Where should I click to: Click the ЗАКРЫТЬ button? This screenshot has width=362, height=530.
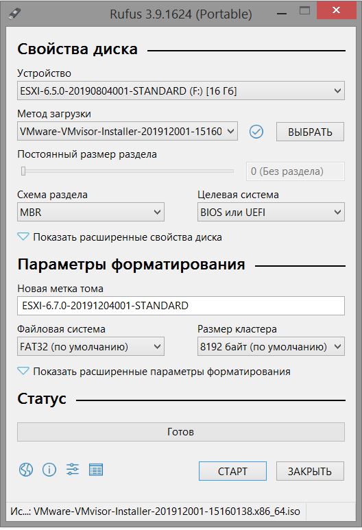coord(310,471)
